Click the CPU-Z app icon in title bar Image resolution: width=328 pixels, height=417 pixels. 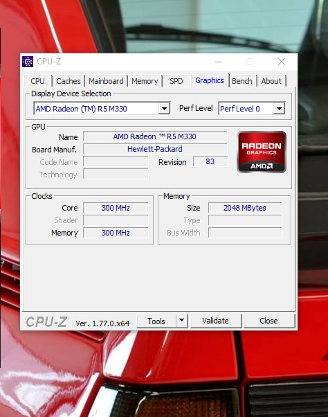(28, 62)
